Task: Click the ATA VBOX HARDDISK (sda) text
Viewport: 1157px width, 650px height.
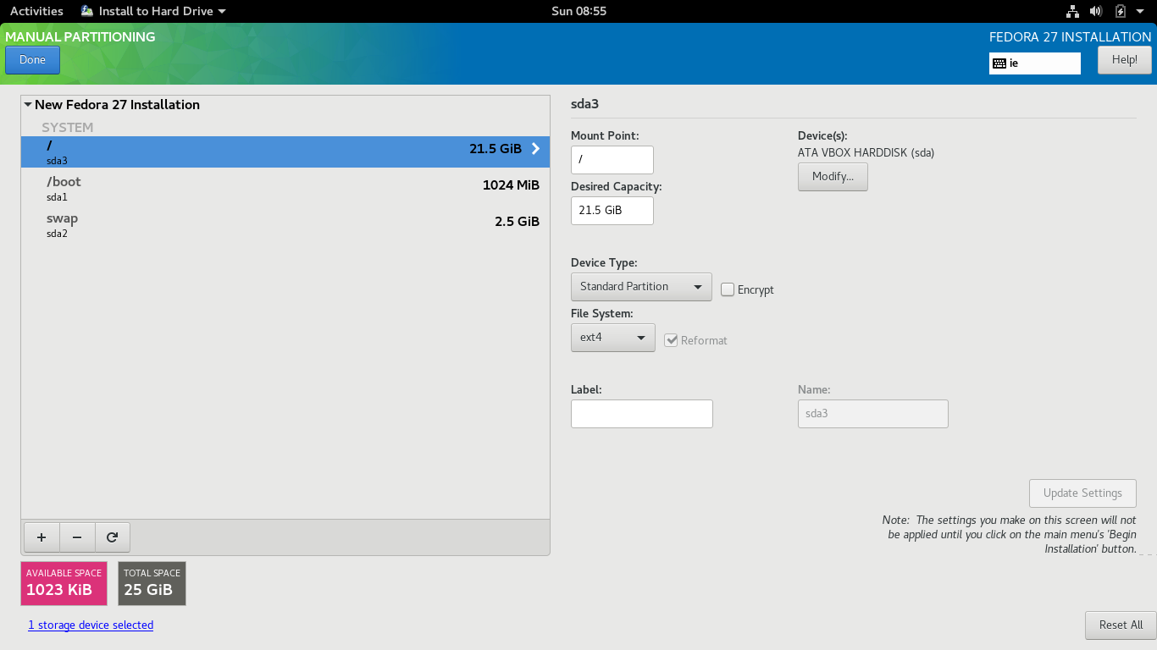Action: tap(866, 153)
